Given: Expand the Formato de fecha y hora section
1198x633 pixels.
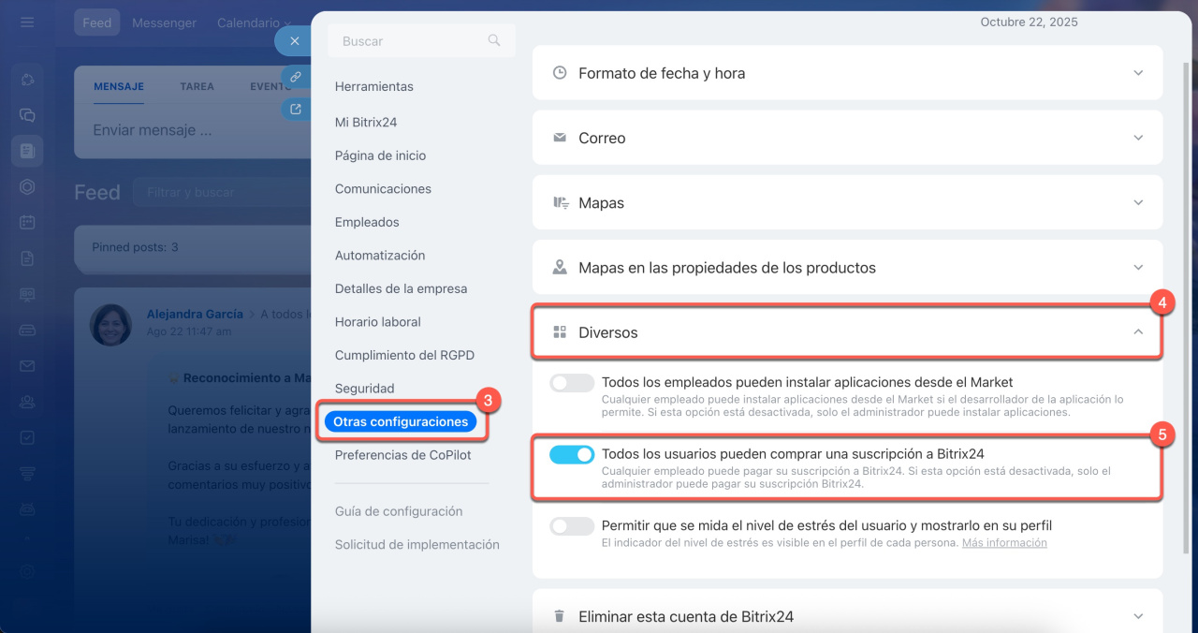Looking at the screenshot, I should tap(1138, 73).
